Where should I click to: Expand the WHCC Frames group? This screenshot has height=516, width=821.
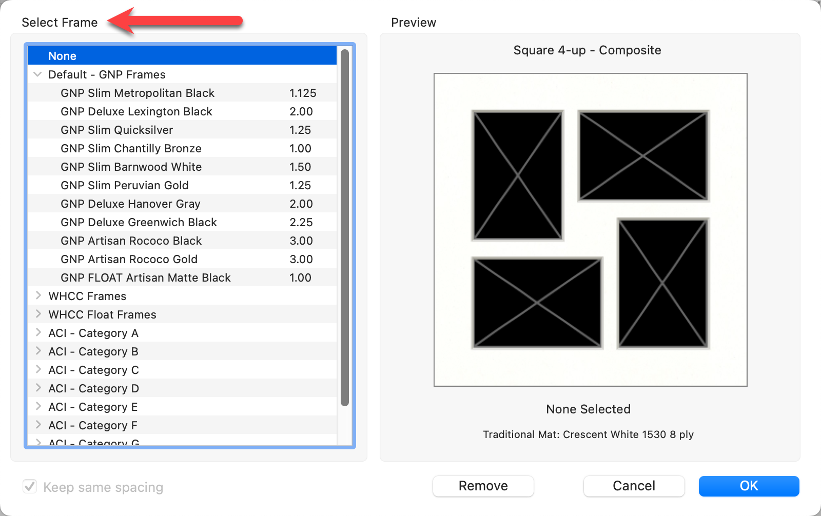pos(38,296)
